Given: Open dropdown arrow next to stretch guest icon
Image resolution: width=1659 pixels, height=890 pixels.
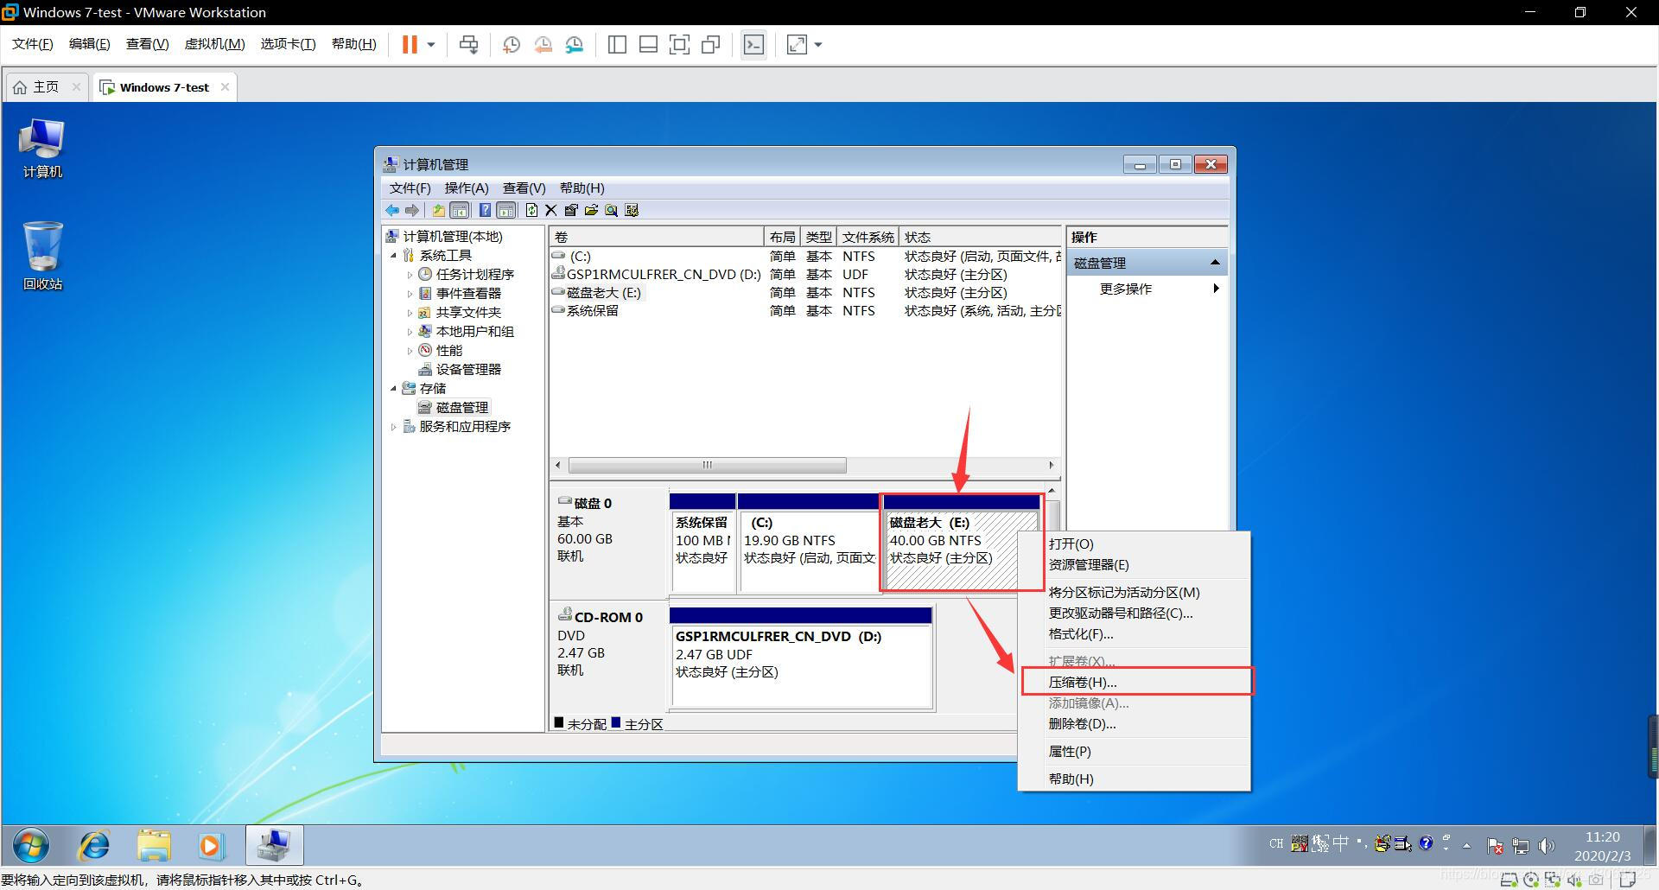Looking at the screenshot, I should pyautogui.click(x=818, y=44).
